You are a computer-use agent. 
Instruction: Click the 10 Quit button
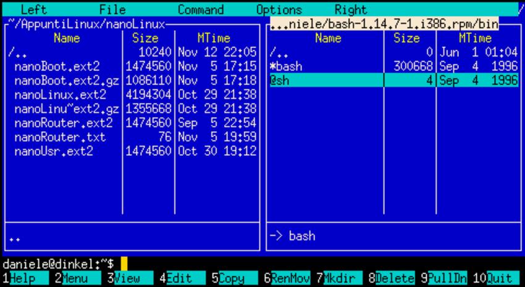click(x=499, y=279)
